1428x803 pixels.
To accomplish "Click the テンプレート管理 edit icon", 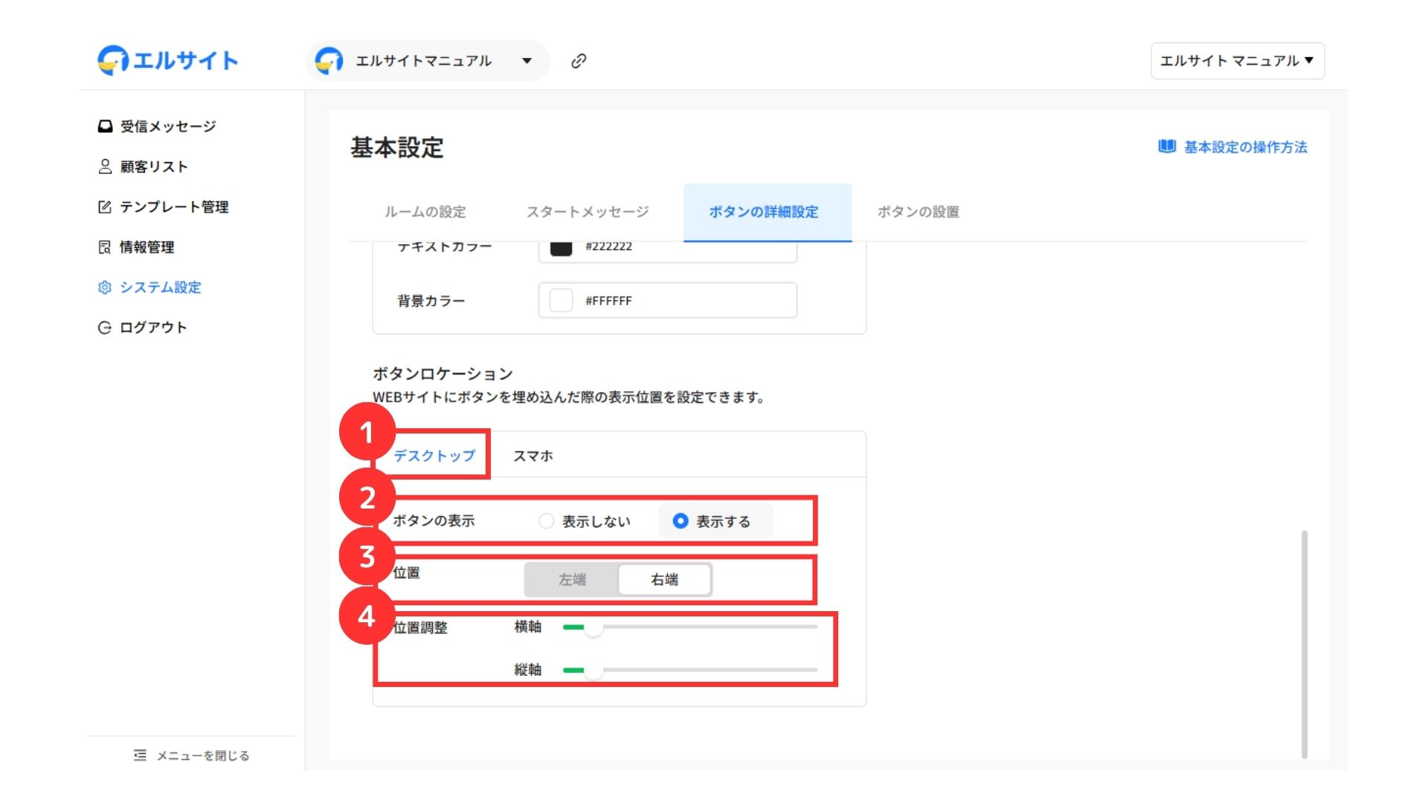I will click(x=105, y=207).
